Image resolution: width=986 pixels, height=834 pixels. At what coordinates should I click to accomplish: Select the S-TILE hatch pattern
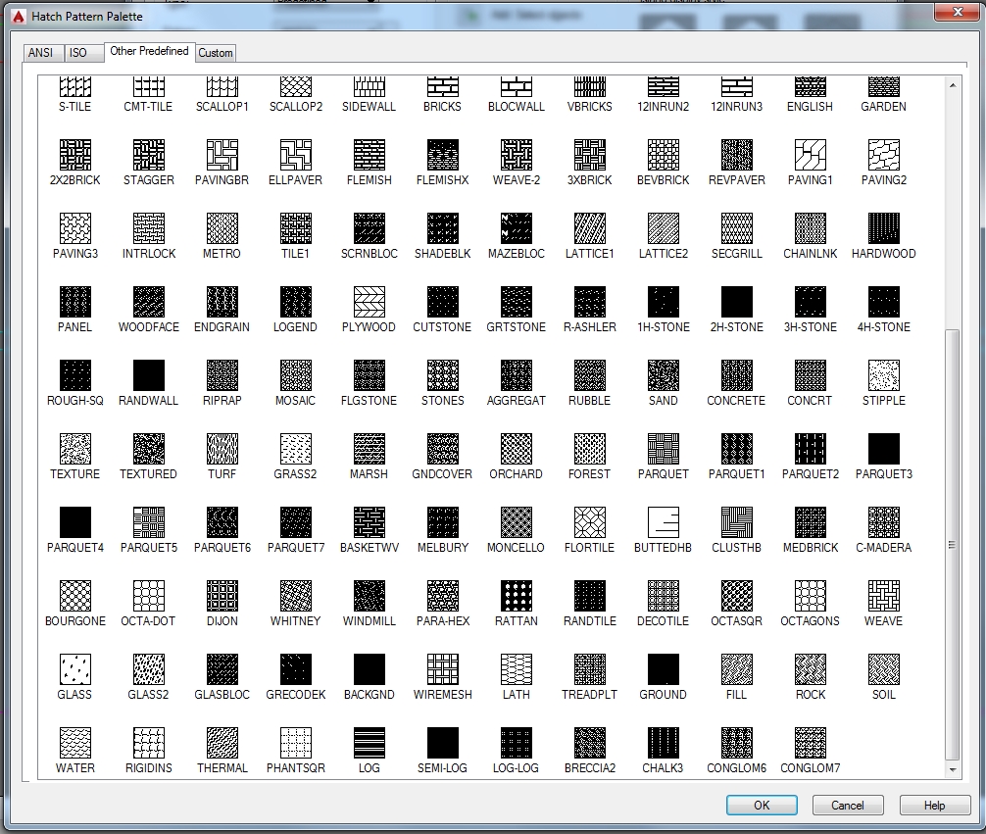[74, 87]
